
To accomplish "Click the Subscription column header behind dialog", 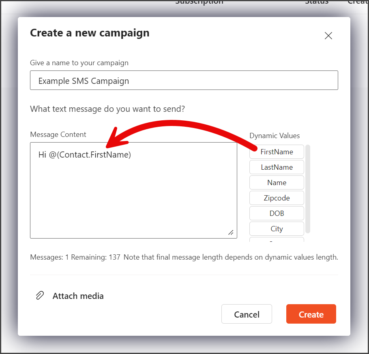I will 199,2.
